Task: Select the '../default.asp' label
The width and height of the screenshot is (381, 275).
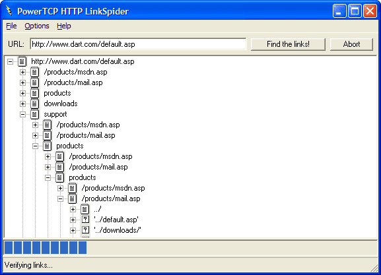Action: (116, 220)
